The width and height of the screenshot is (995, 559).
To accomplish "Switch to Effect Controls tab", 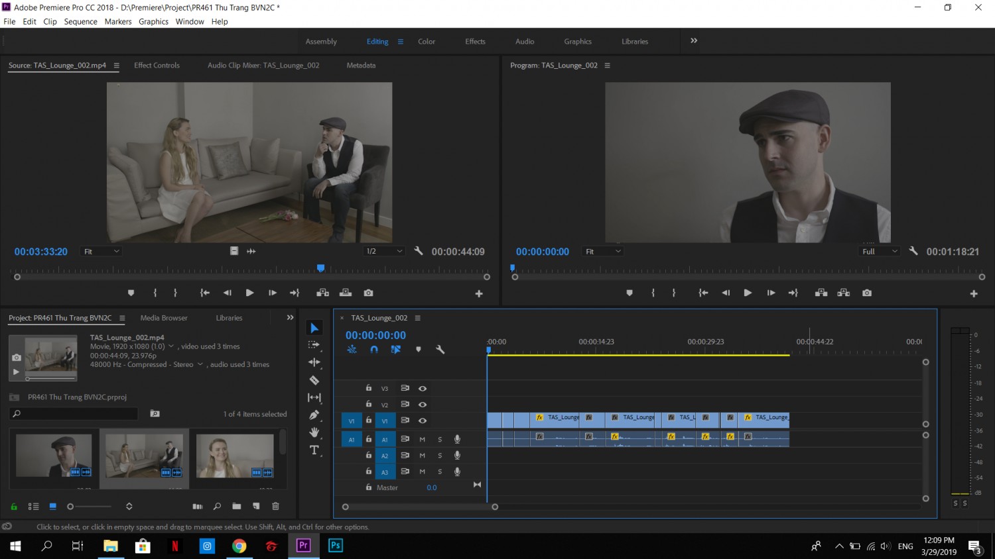I will pos(157,65).
